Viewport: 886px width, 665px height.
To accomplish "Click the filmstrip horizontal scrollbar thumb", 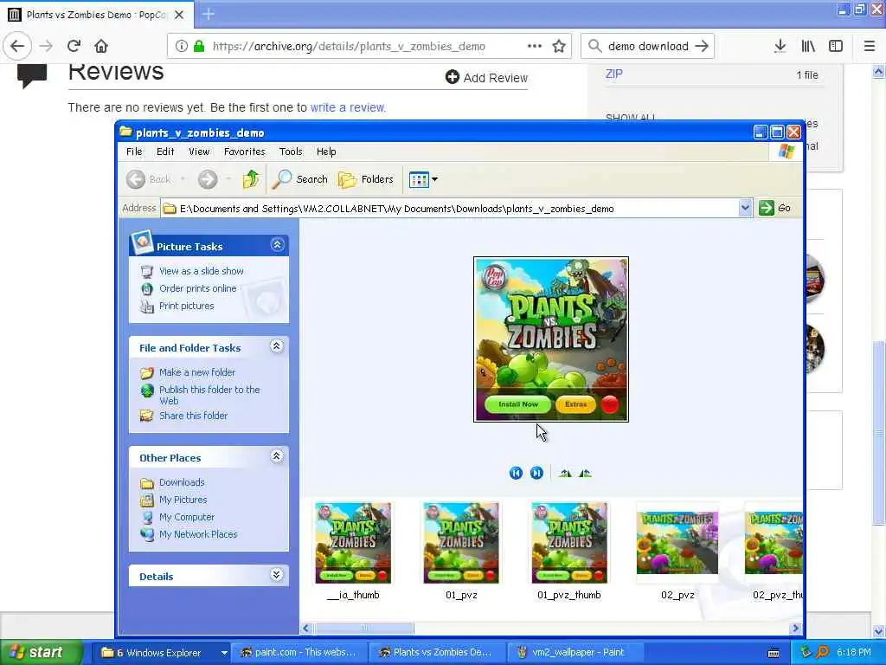I will [x=364, y=629].
